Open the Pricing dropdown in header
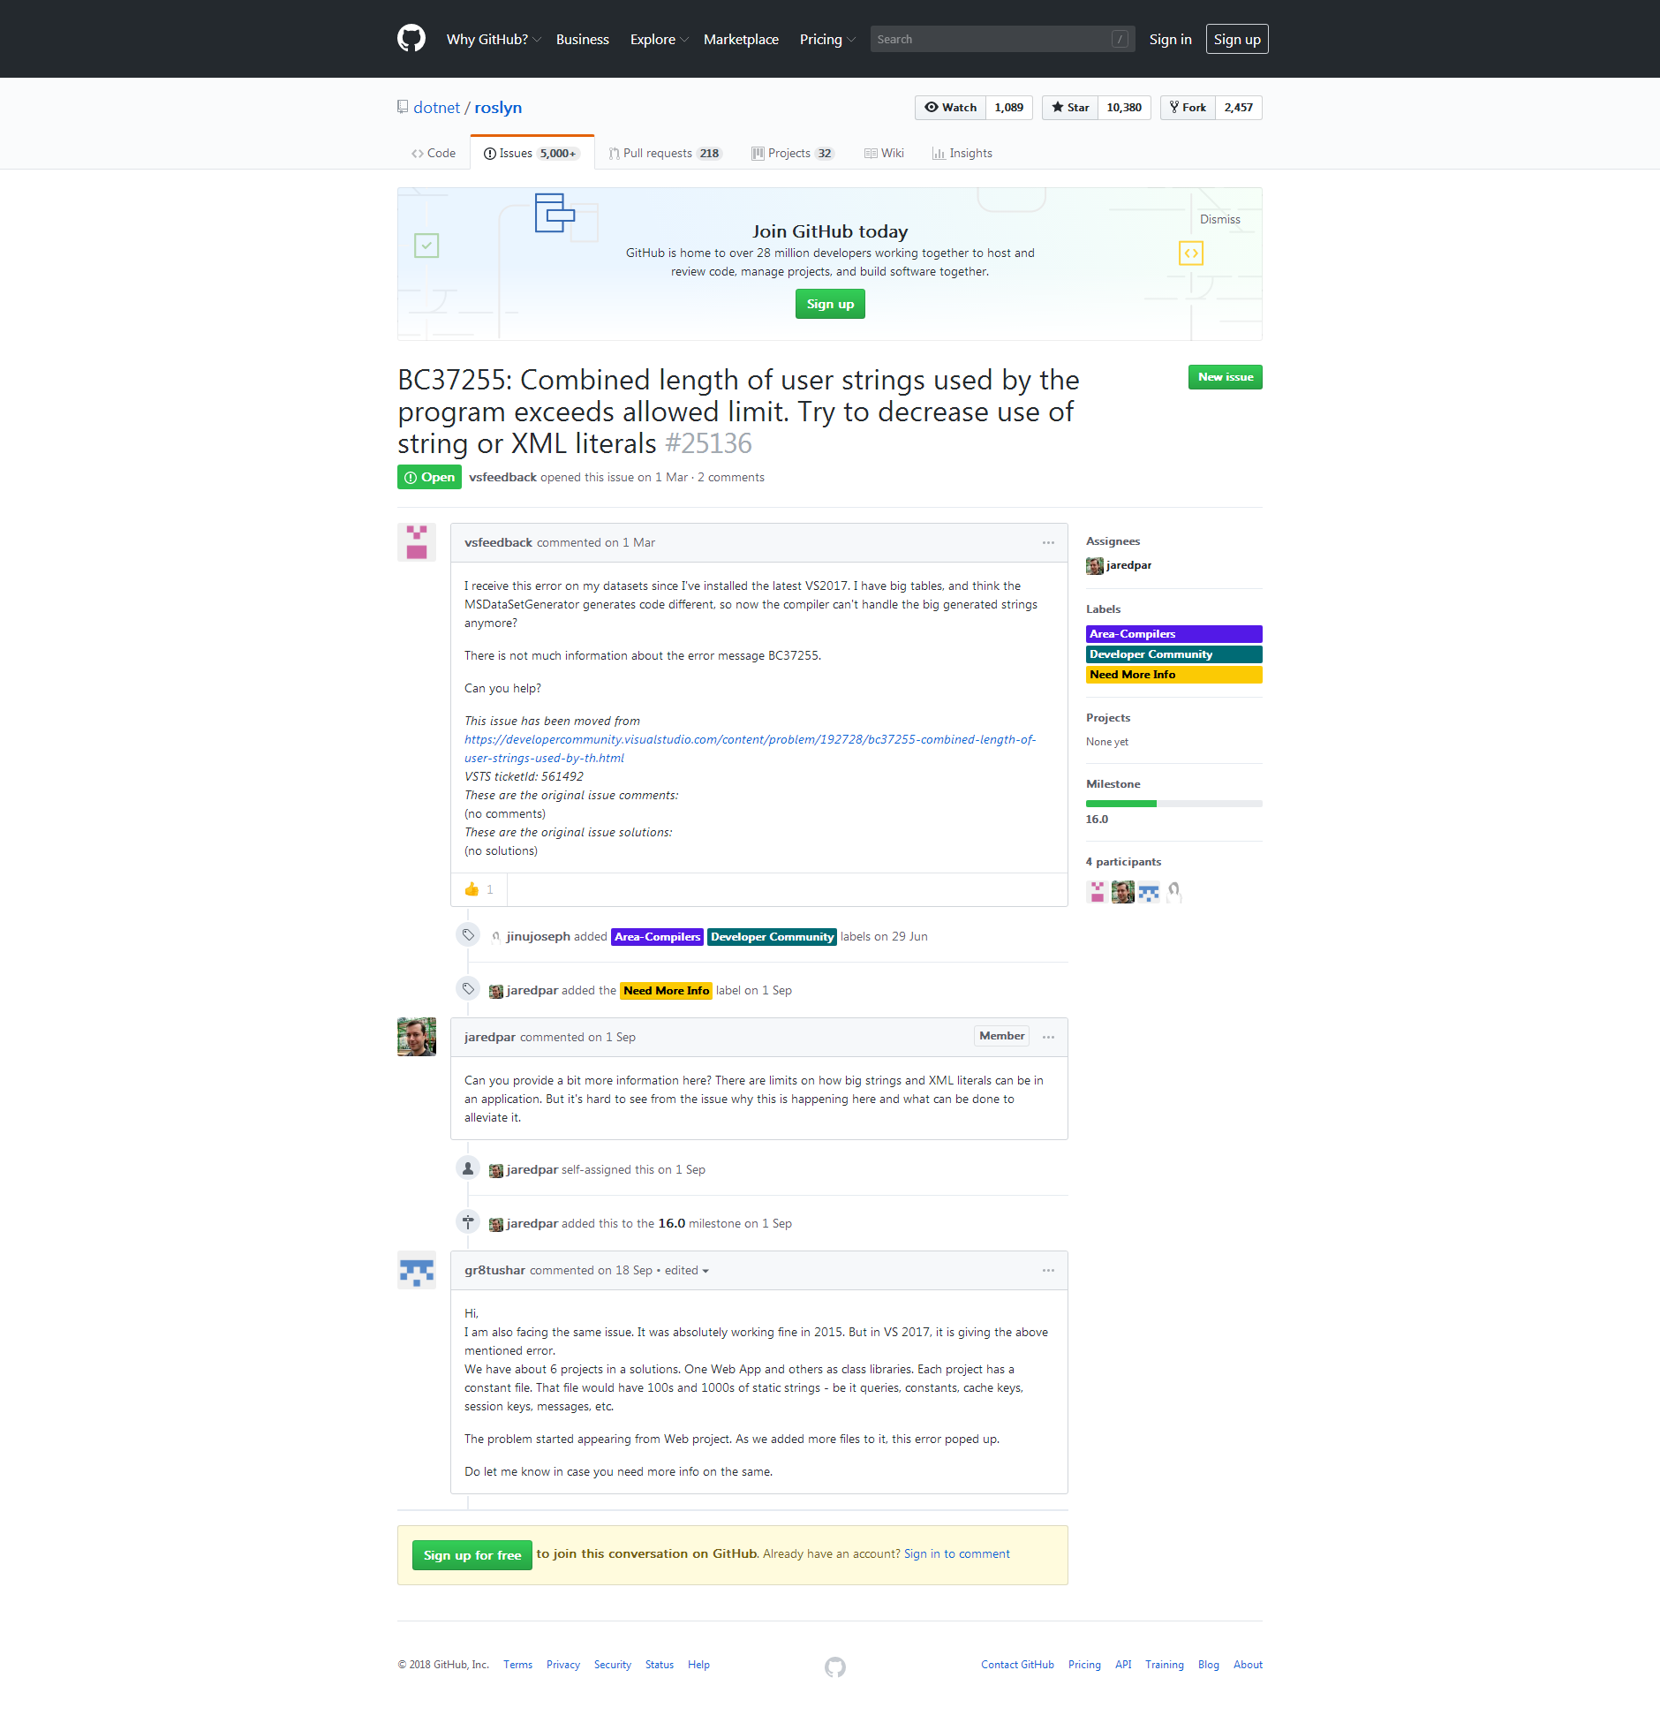Screen dimensions: 1660x1723 pos(827,39)
